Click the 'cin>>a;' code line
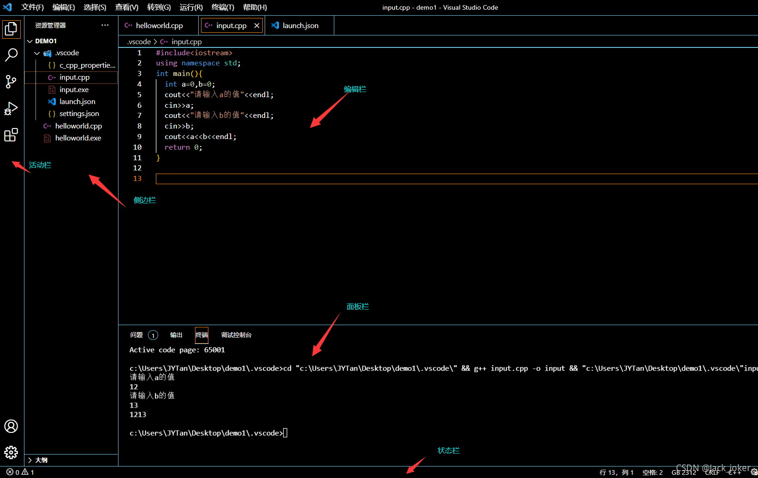Image resolution: width=758 pixels, height=478 pixels. click(179, 105)
